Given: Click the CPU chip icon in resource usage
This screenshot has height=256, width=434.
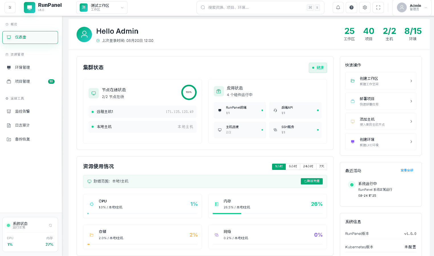Looking at the screenshot, I should (x=92, y=204).
